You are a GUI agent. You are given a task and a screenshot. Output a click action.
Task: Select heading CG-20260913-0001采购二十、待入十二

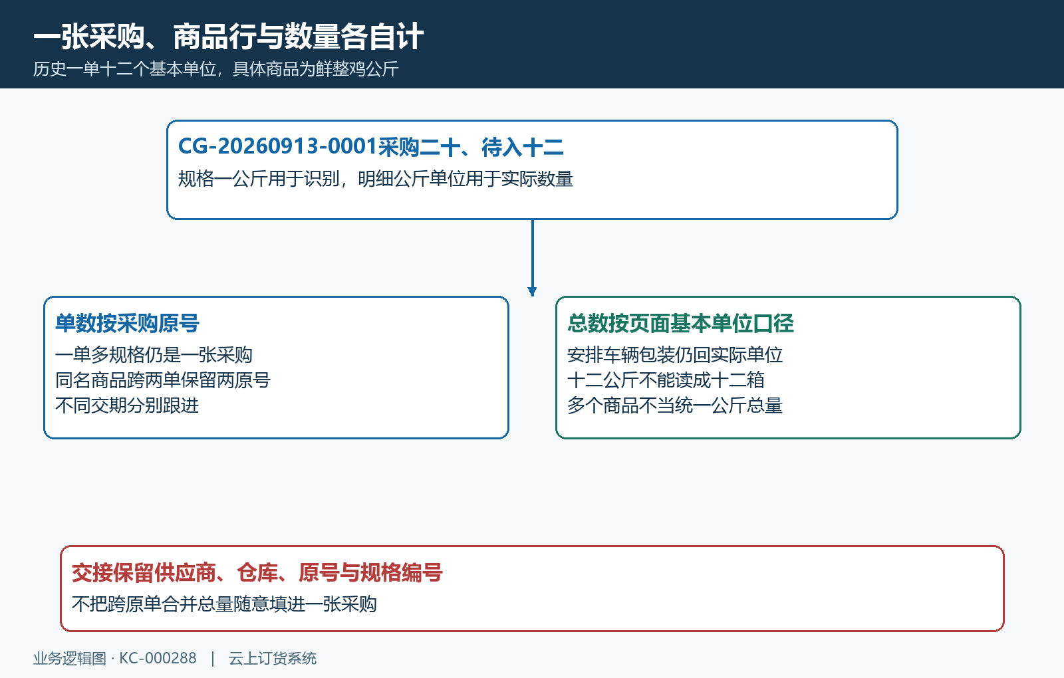point(371,147)
